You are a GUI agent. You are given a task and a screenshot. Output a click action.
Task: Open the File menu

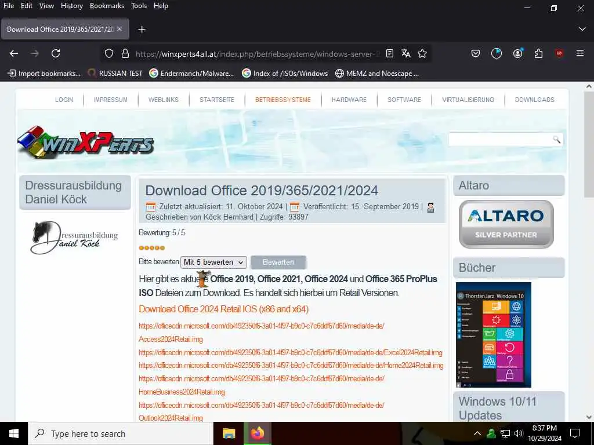(9, 6)
